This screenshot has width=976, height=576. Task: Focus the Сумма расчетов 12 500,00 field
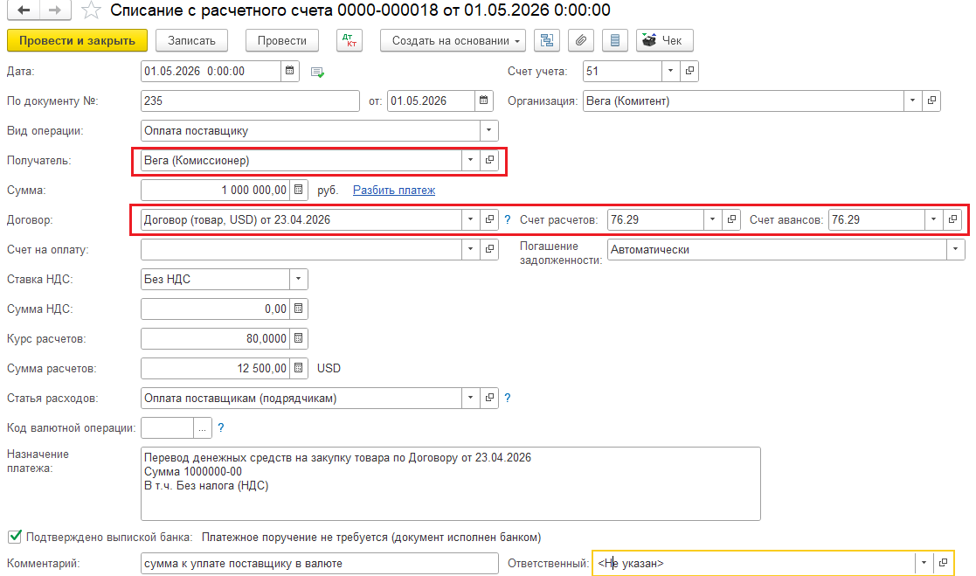215,368
